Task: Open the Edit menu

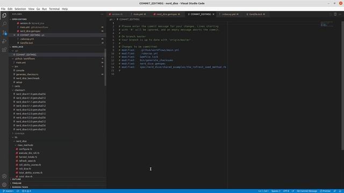Action: (10, 9)
